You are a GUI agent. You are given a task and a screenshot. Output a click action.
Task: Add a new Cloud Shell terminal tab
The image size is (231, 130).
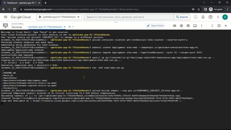(x=70, y=27)
